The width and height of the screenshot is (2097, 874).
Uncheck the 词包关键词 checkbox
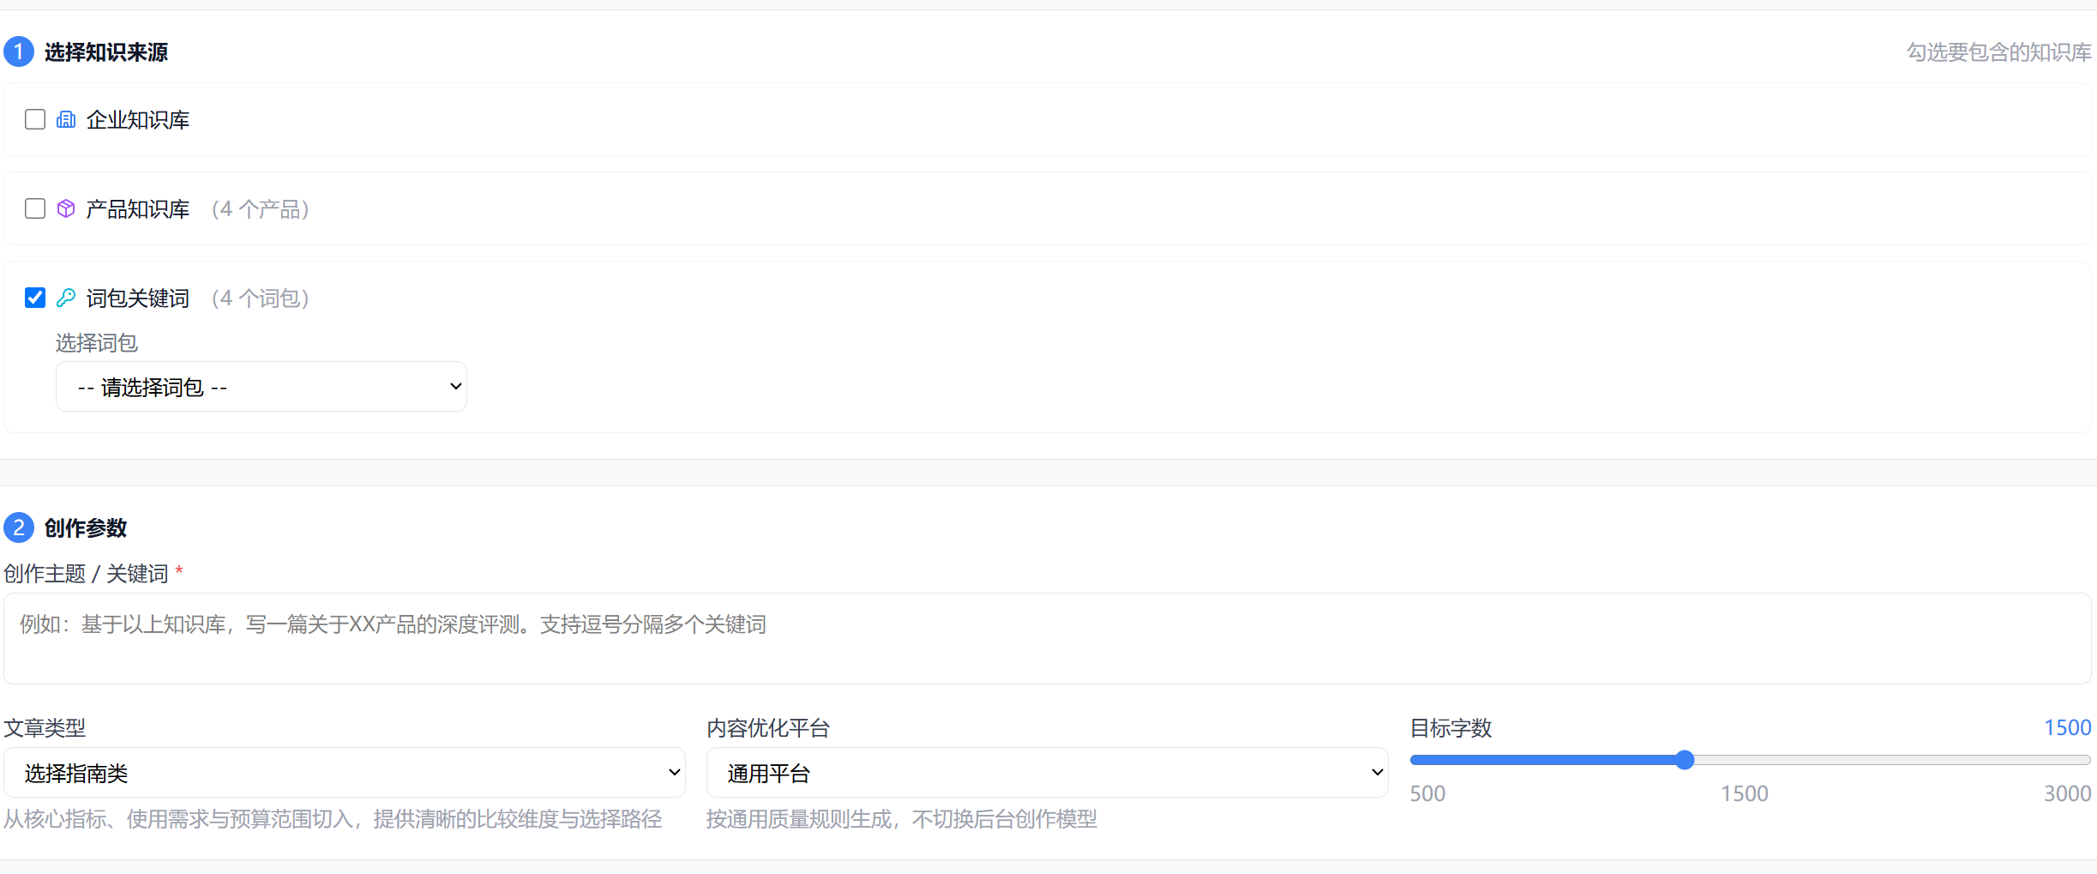[35, 298]
